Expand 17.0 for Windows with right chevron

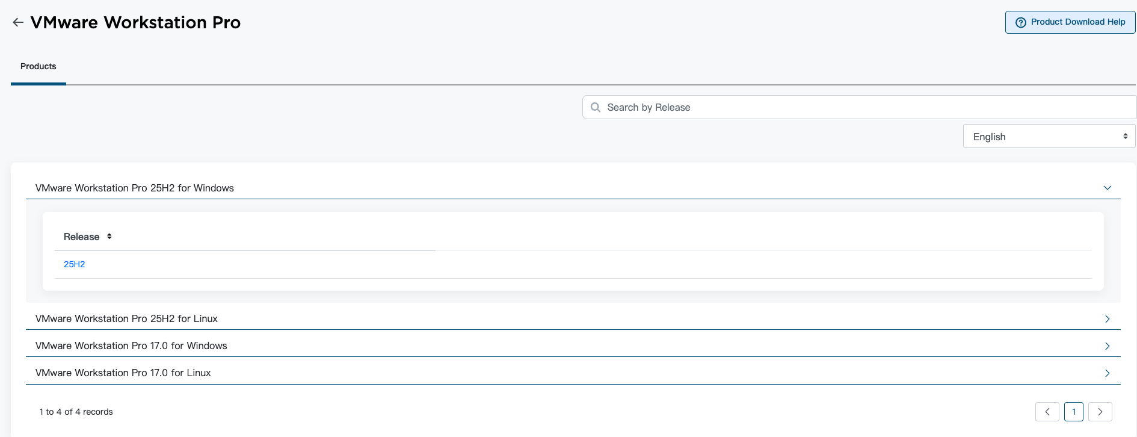point(1107,346)
